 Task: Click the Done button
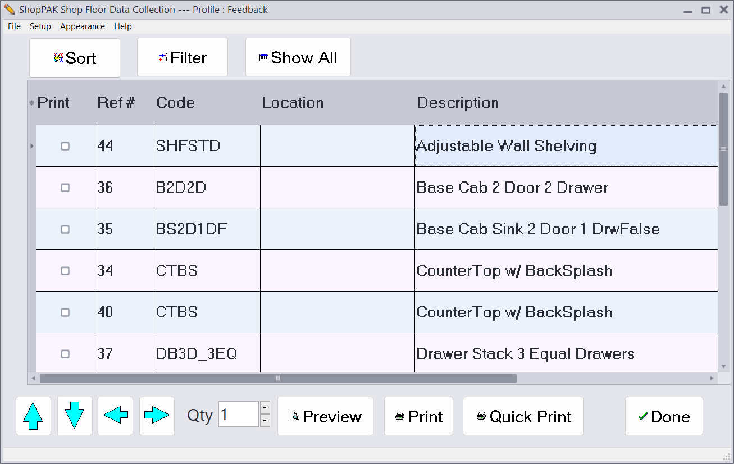click(664, 416)
